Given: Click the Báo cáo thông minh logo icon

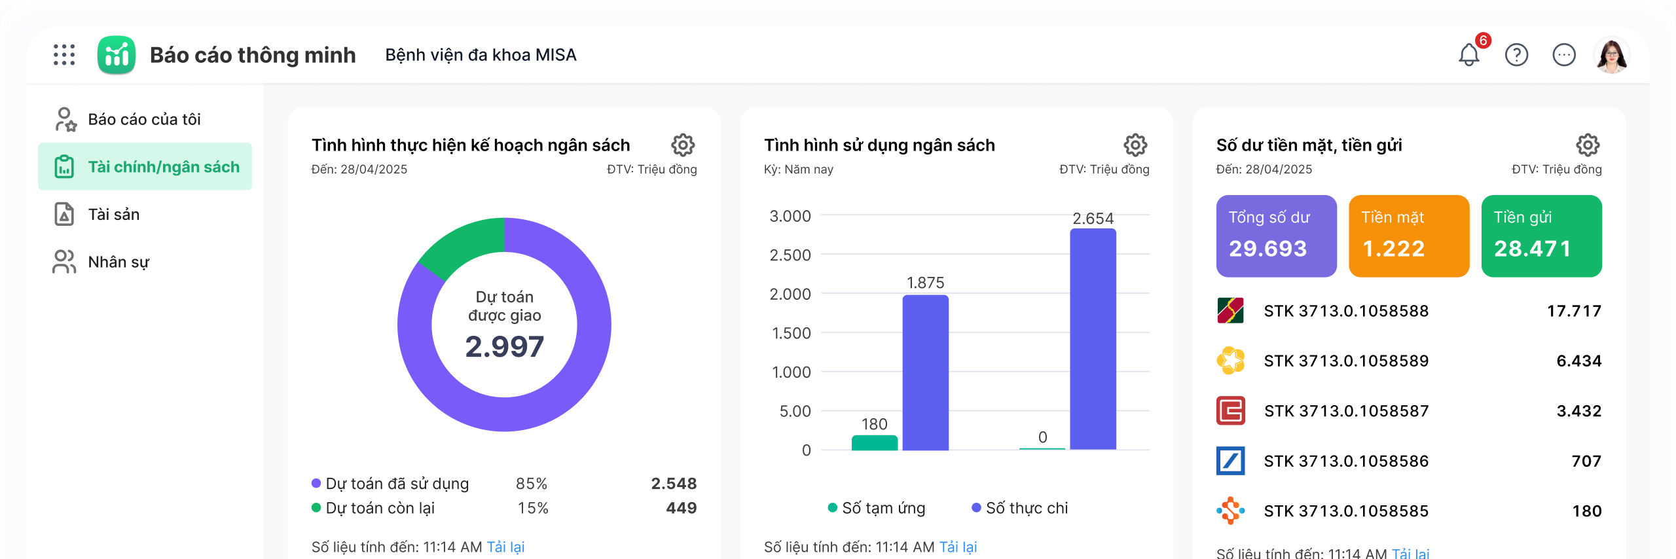Looking at the screenshot, I should [117, 55].
